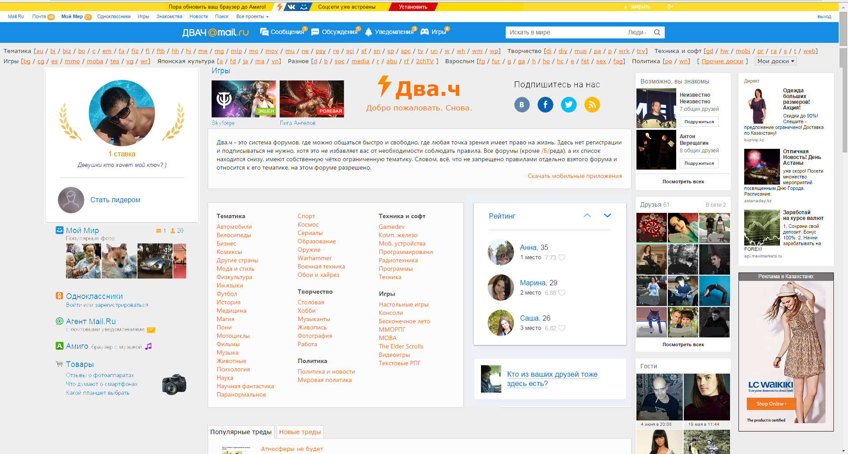Image resolution: width=848 pixels, height=454 pixels.
Task: Close the top Амиго banner
Action: coord(637,7)
